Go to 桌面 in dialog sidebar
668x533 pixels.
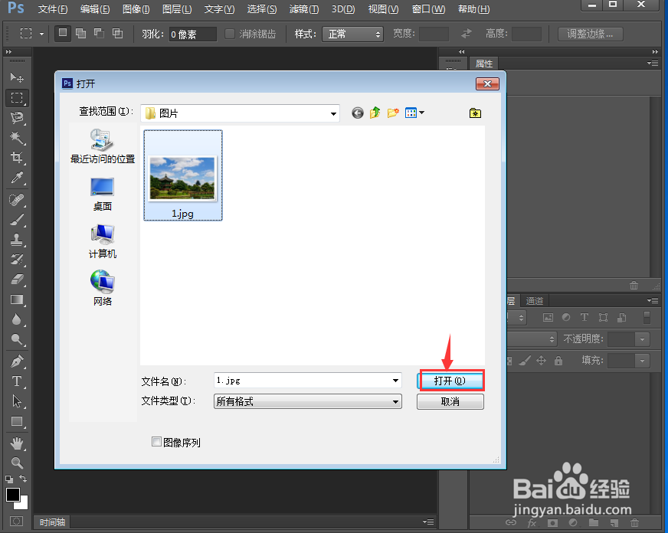click(102, 194)
